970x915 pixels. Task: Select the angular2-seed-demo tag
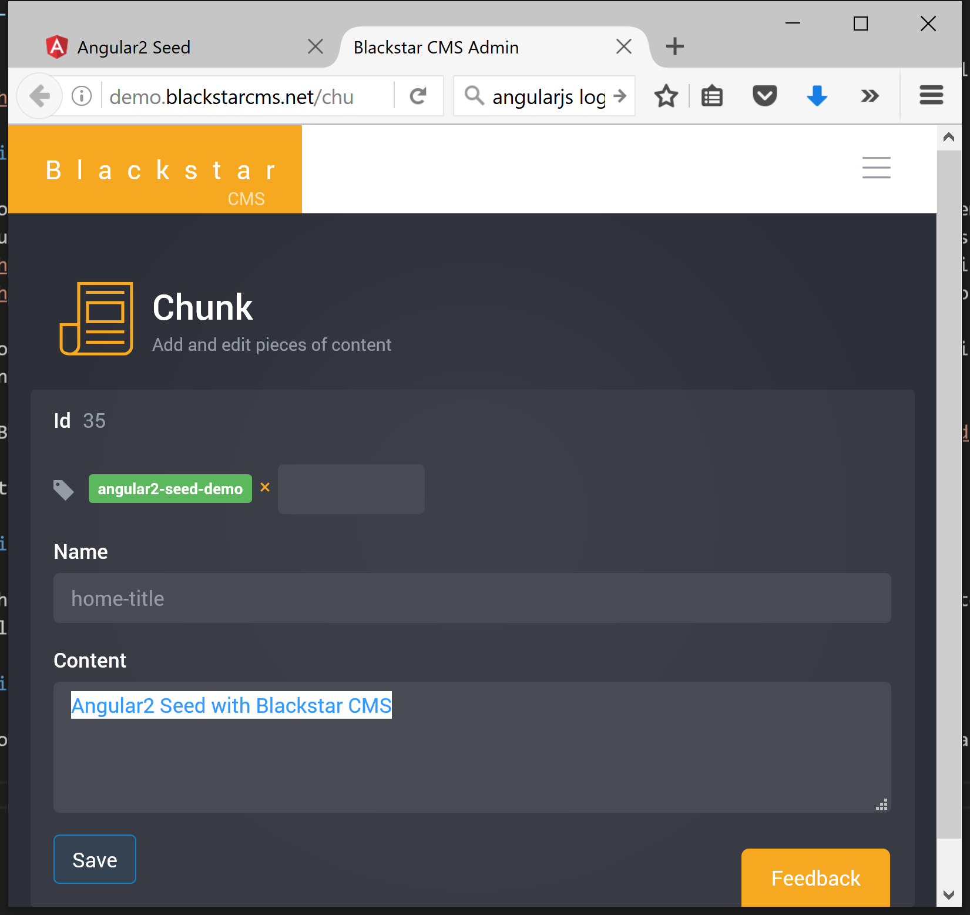pyautogui.click(x=170, y=489)
